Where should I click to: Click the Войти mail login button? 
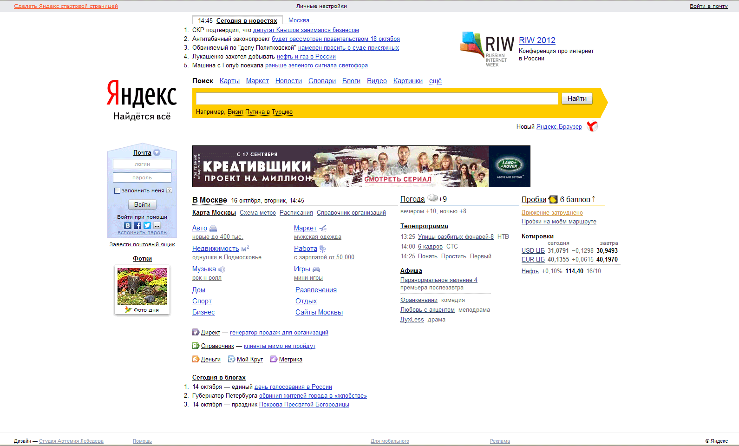[142, 204]
